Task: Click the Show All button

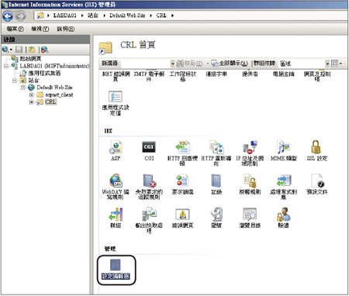Action: [x=230, y=64]
